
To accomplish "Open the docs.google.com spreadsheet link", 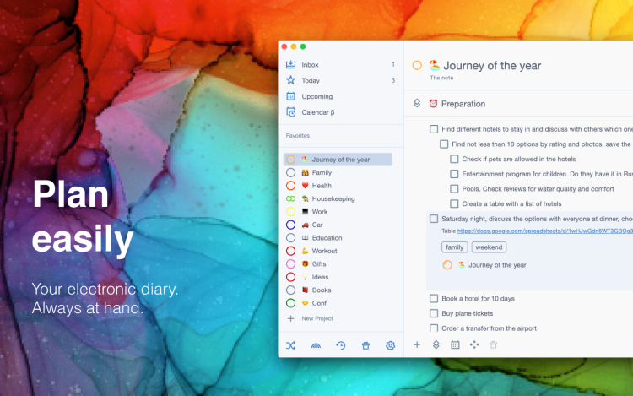I will (545, 231).
